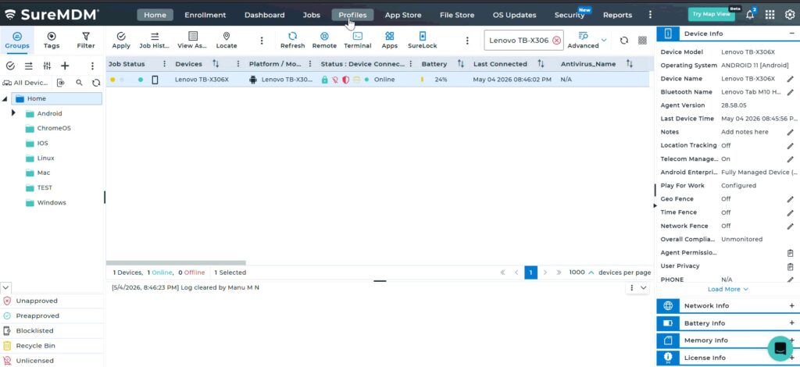The height and width of the screenshot is (367, 800).
Task: Reload the device grid
Action: [x=624, y=41]
